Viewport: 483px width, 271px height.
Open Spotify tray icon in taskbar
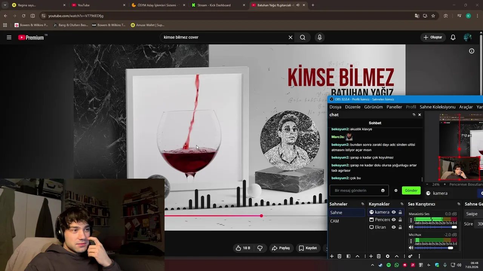tap(389, 265)
